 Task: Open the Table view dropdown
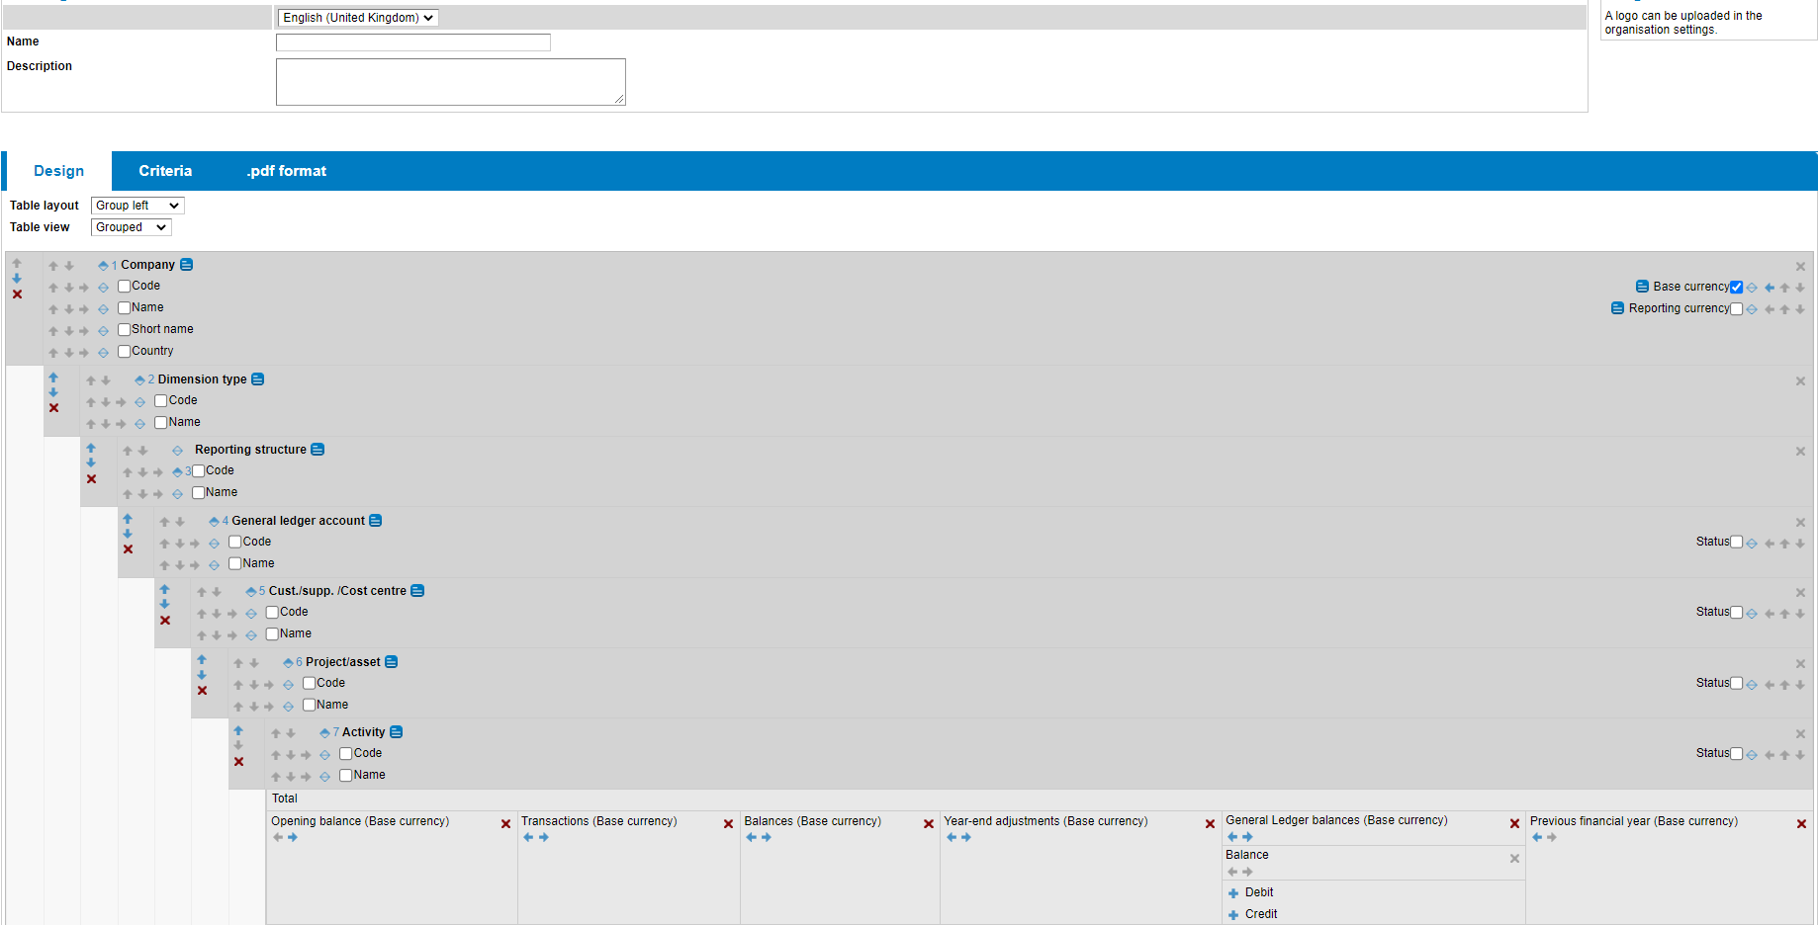(132, 227)
